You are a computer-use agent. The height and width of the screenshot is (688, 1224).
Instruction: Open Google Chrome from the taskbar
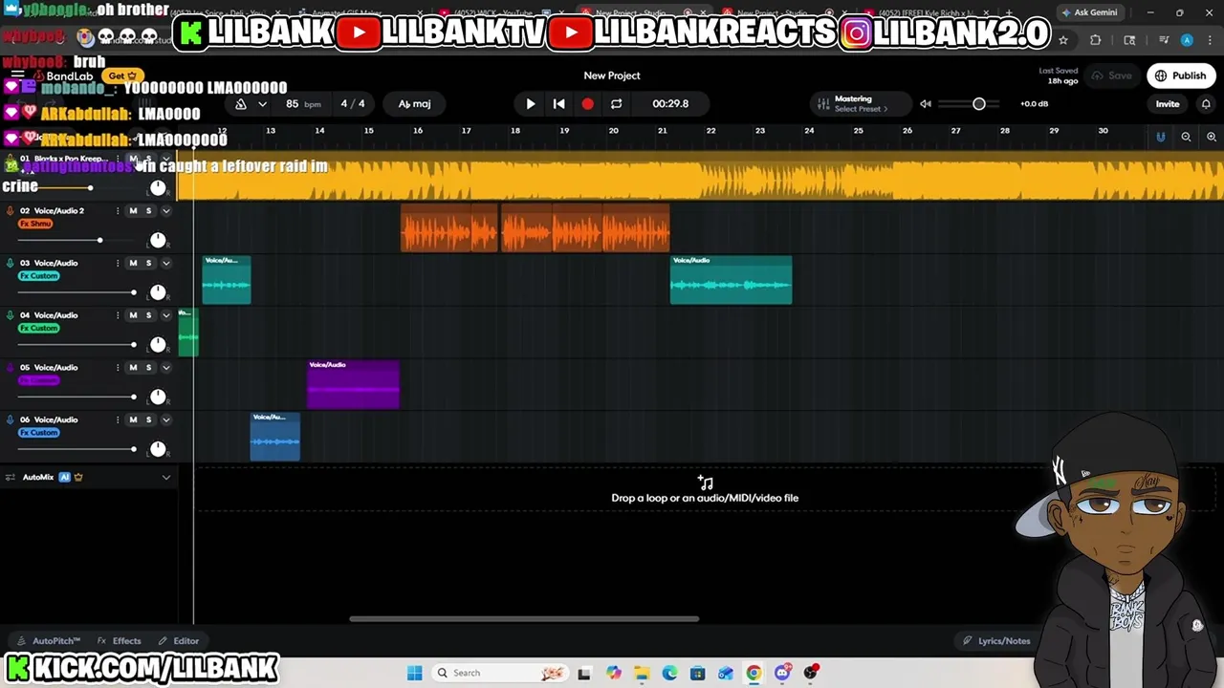pyautogui.click(x=754, y=673)
